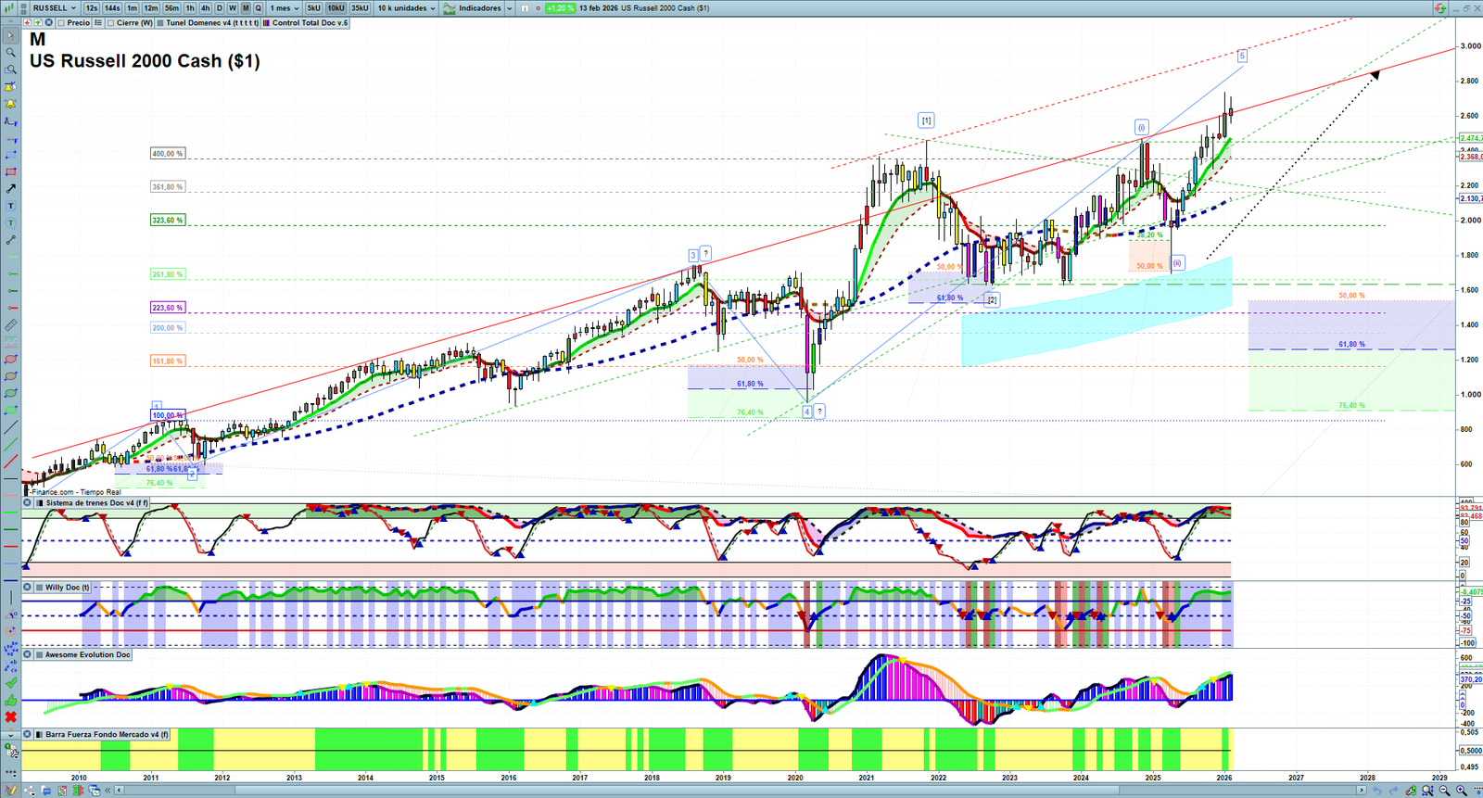Toggle the Cierre (W) checkbox
Screen dimensions: 1483x798
[x=110, y=23]
